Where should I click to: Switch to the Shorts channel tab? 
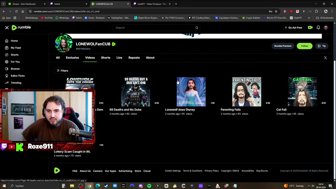106,58
